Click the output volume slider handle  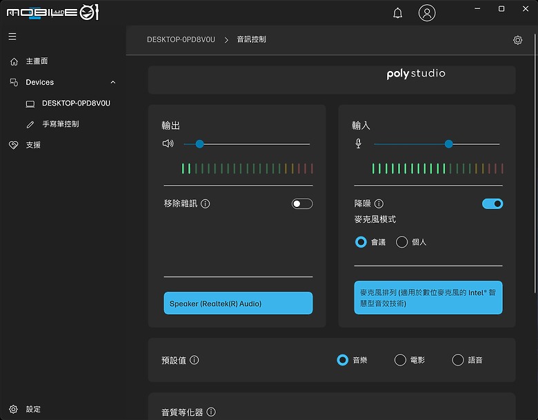(x=200, y=144)
